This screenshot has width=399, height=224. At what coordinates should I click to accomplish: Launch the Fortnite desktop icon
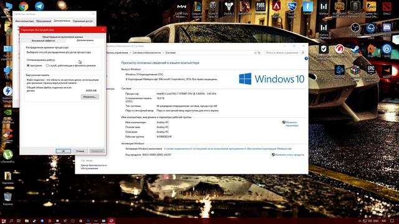(x=308, y=8)
